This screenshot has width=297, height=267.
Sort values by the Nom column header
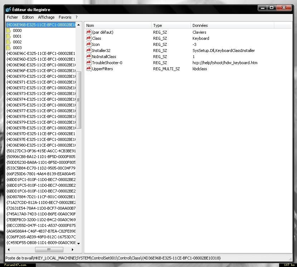pyautogui.click(x=118, y=25)
